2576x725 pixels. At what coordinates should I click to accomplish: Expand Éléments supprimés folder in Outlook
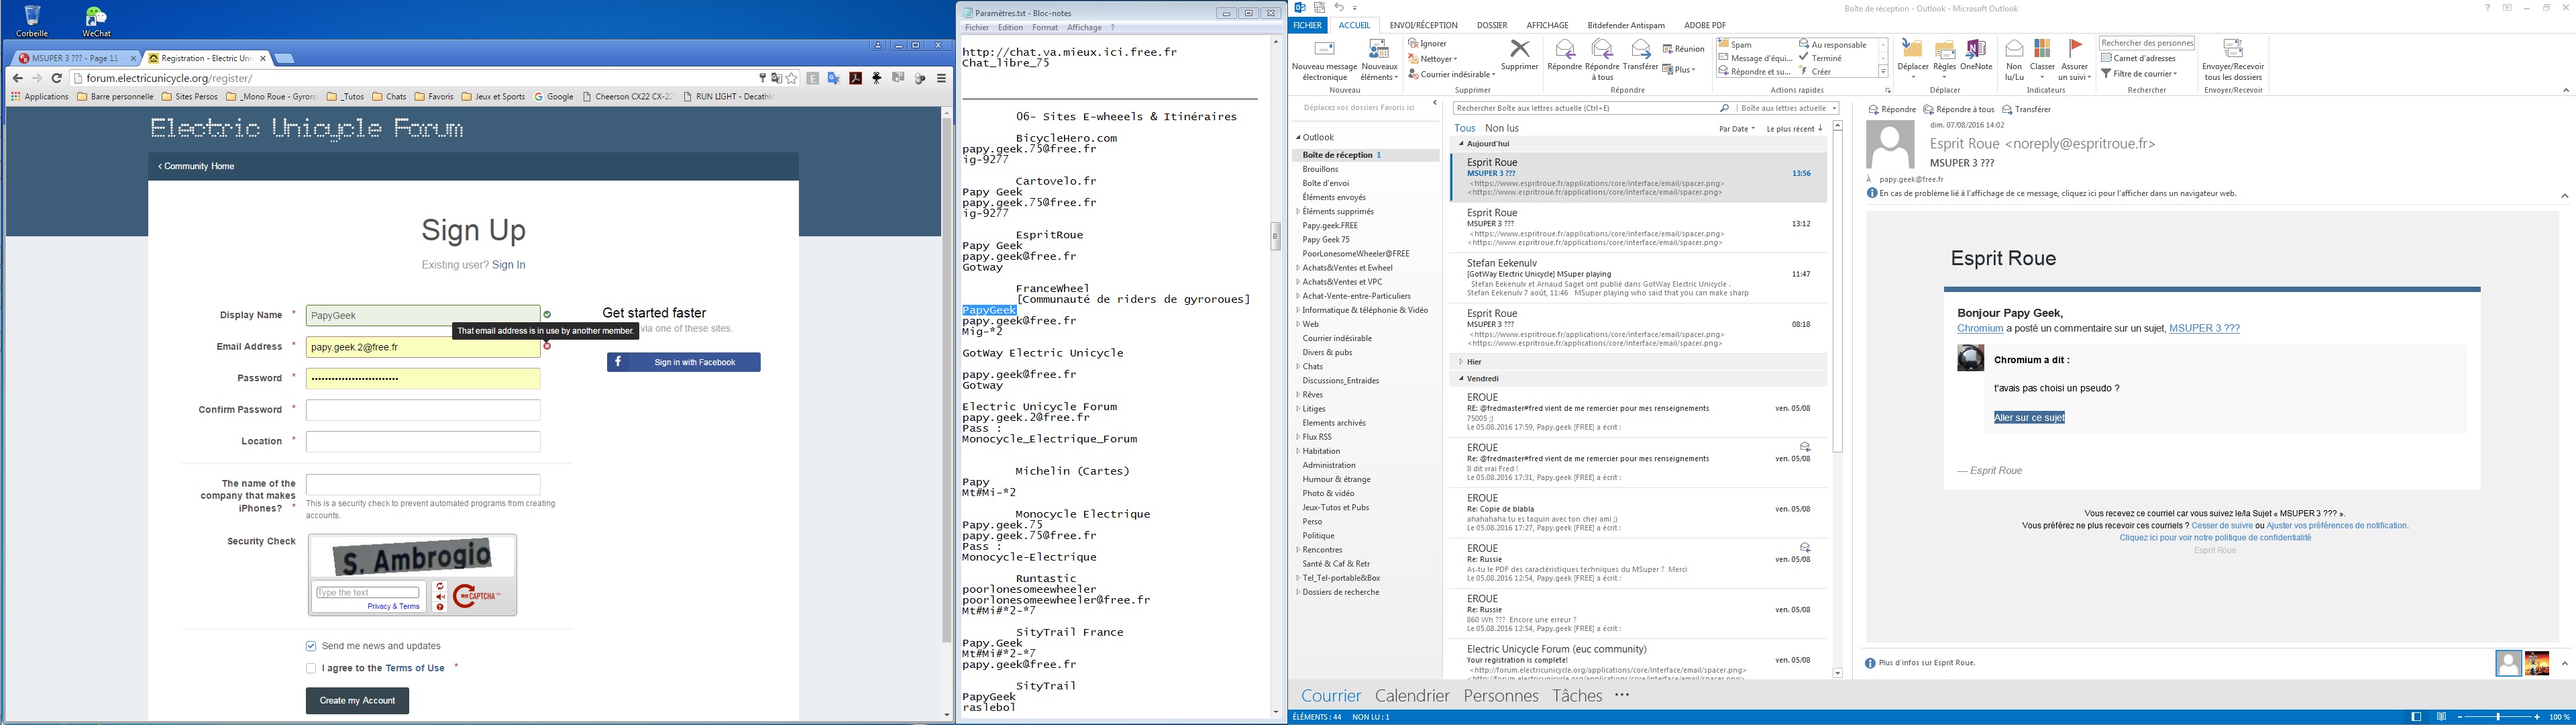tap(1298, 211)
